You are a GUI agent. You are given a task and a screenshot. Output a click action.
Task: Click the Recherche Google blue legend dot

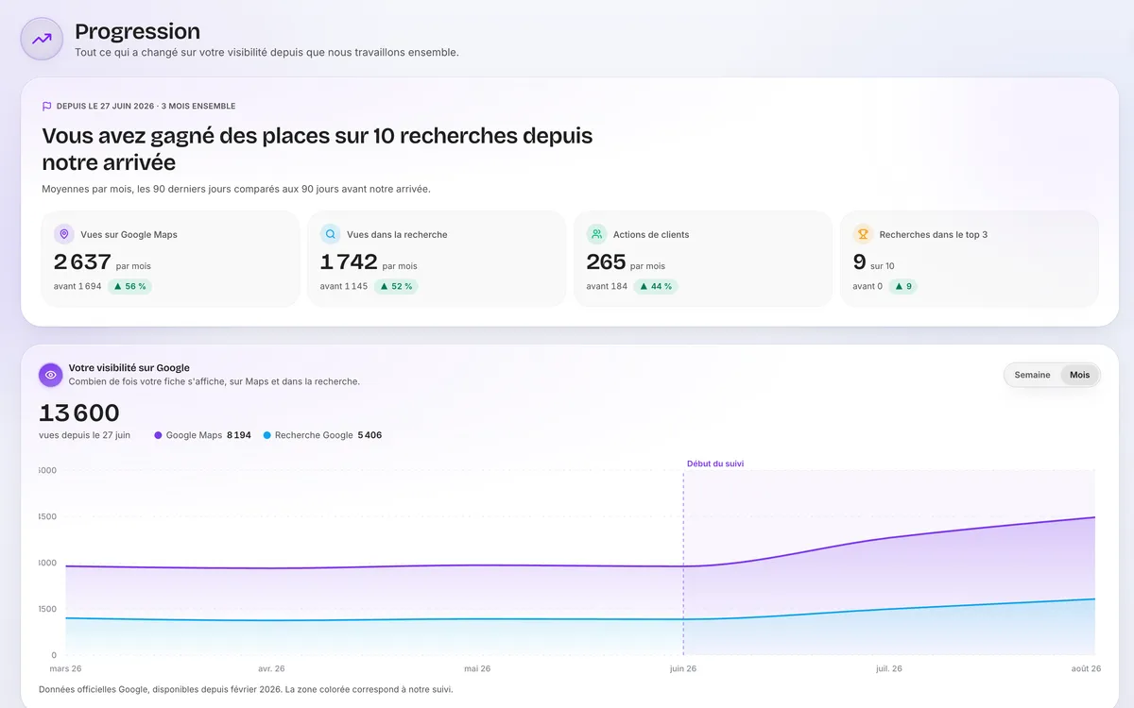click(267, 435)
